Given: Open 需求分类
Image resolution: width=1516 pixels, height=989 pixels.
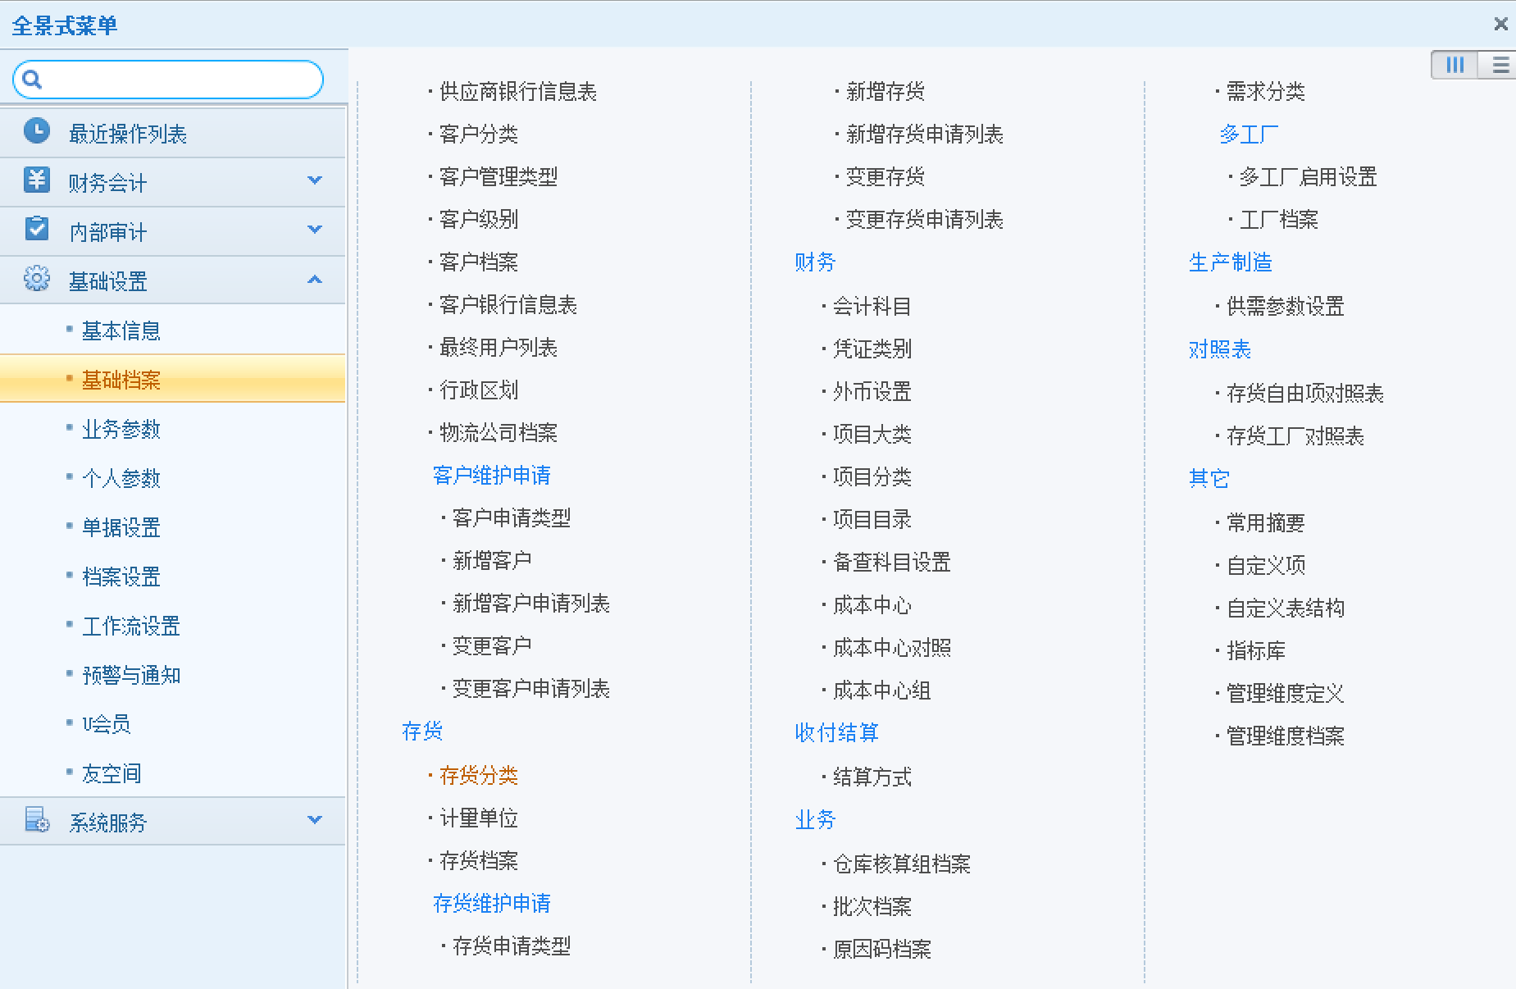Looking at the screenshot, I should coord(1266,91).
